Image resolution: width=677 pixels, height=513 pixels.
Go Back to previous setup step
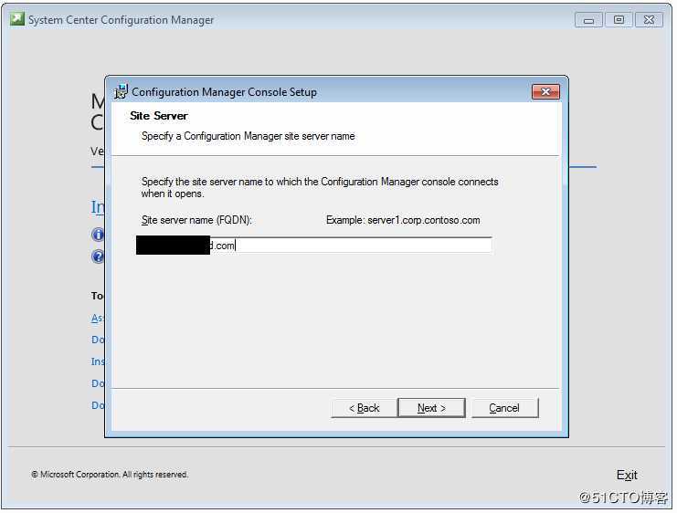pos(364,408)
